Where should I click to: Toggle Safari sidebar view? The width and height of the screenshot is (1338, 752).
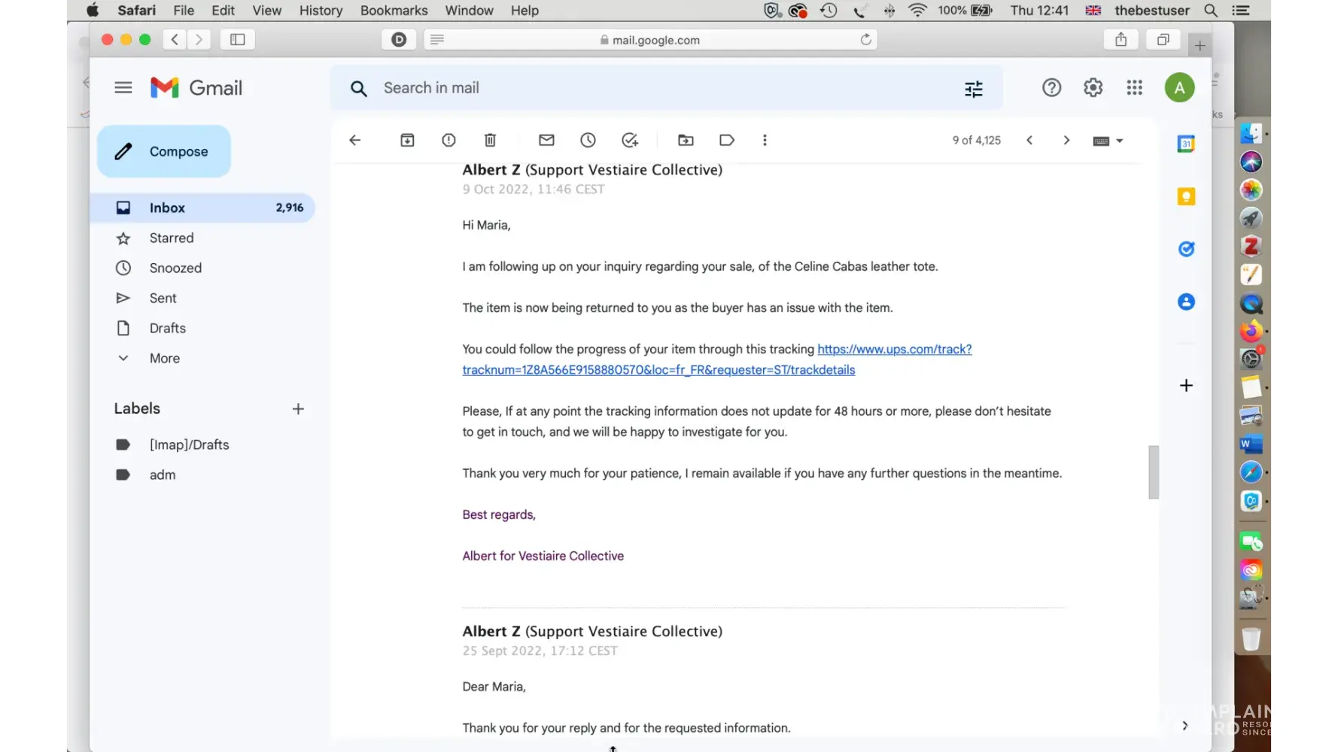(238, 40)
